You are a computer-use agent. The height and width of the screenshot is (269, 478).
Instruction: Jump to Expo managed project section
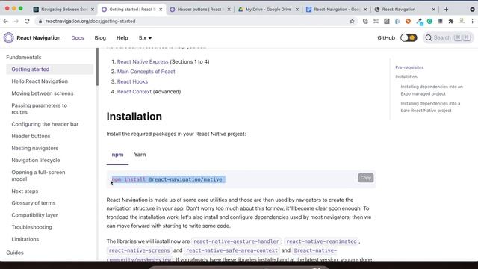(x=432, y=90)
